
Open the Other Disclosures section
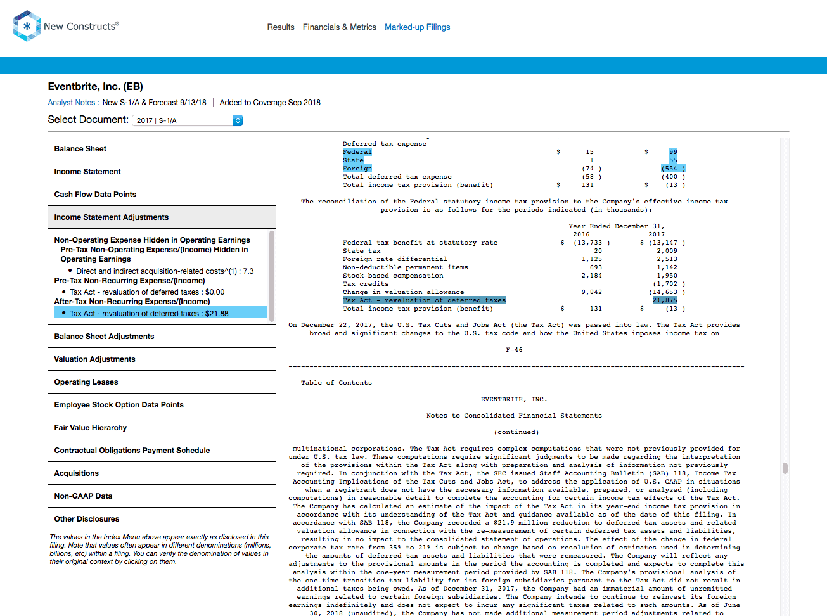(x=162, y=519)
